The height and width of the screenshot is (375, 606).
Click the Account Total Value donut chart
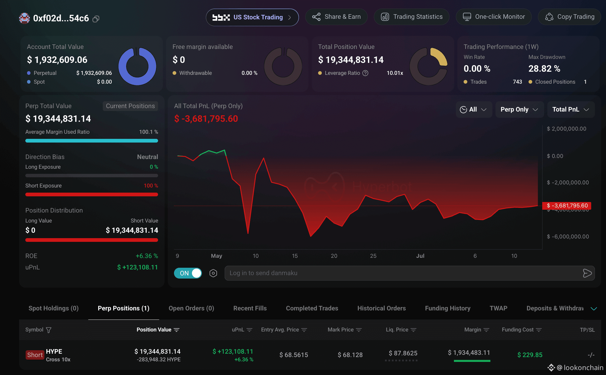[x=137, y=66]
